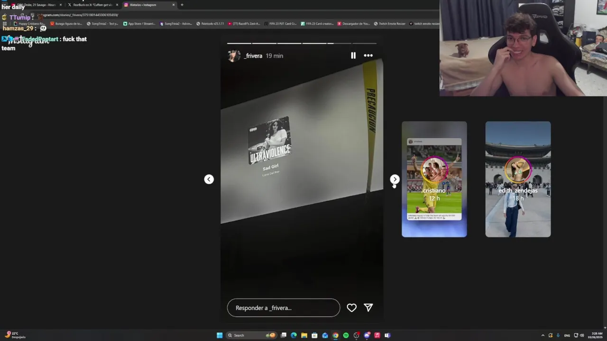
Task: Click the browser address bar URL
Action: pyautogui.click(x=78, y=15)
